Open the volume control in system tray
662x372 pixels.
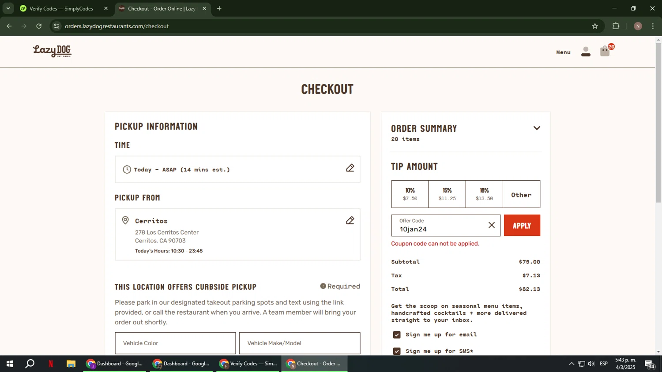[591, 364]
